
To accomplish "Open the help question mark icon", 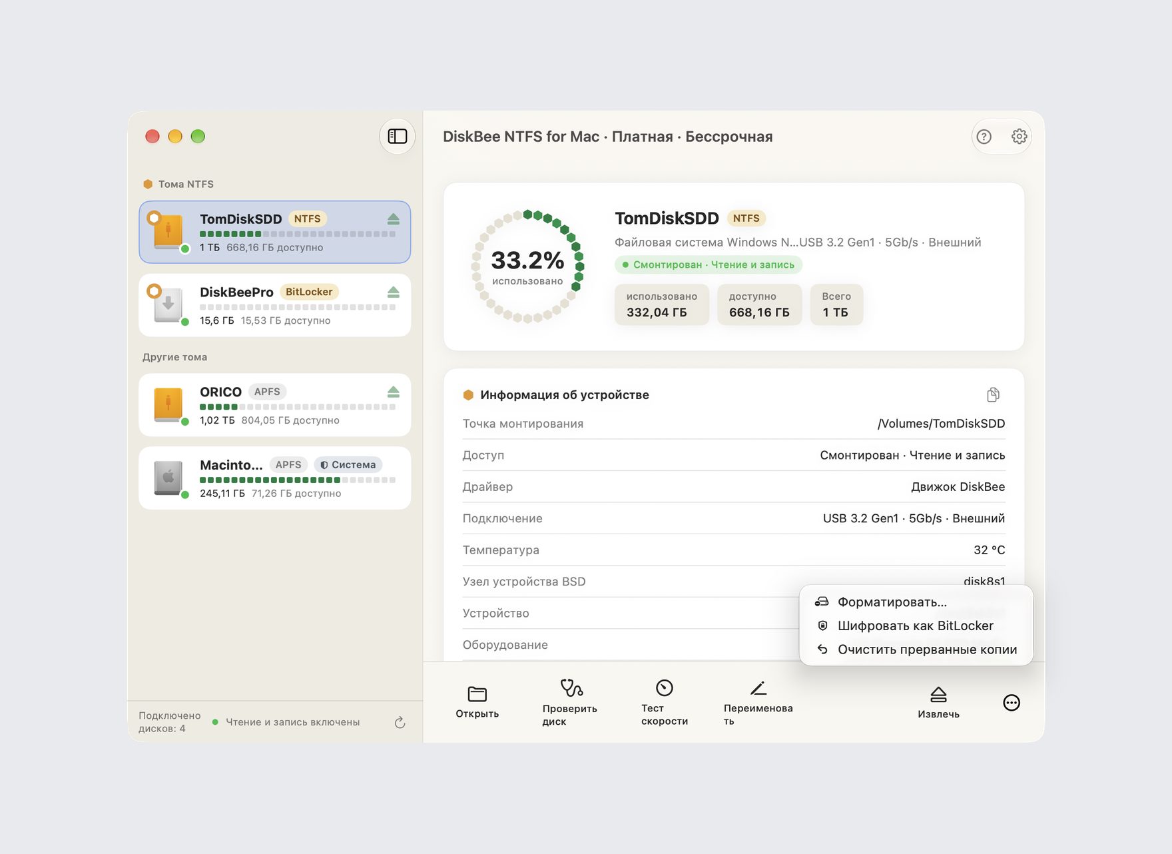I will point(984,137).
